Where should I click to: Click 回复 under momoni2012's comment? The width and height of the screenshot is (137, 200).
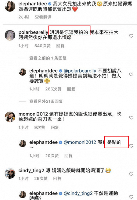(55, 127)
